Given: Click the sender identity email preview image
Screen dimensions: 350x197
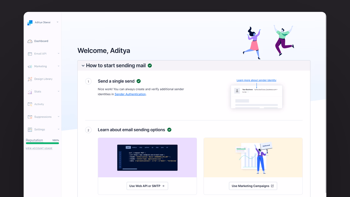Looking at the screenshot, I should pyautogui.click(x=256, y=97).
